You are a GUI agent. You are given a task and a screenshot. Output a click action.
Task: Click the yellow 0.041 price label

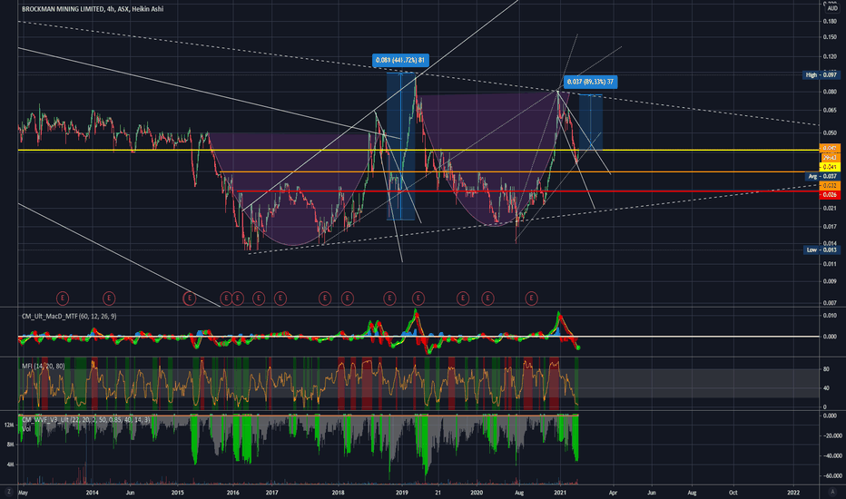(x=830, y=167)
